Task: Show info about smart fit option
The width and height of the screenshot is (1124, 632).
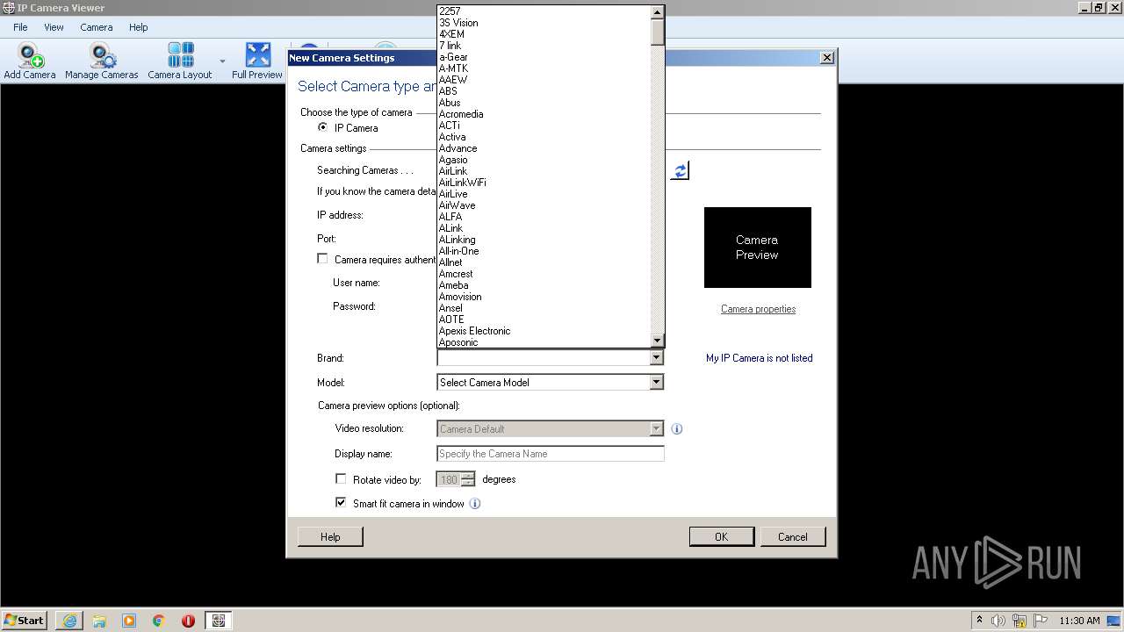Action: (x=475, y=504)
